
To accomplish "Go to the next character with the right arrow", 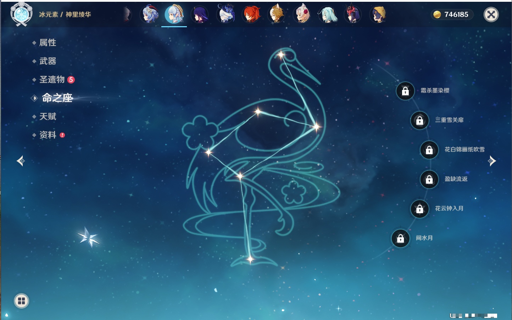I will pos(492,161).
